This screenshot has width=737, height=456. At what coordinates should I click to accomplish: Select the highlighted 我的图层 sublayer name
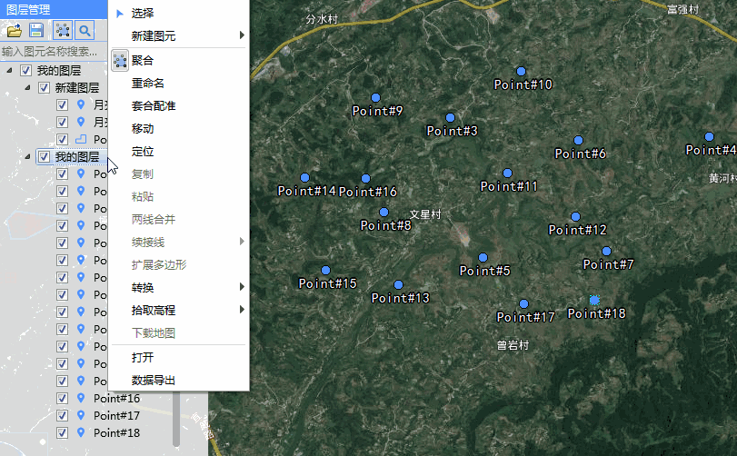(x=77, y=156)
